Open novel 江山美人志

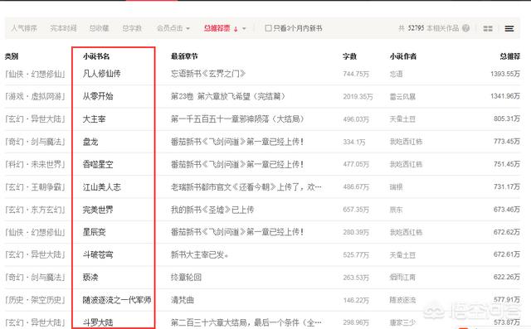[x=101, y=186]
